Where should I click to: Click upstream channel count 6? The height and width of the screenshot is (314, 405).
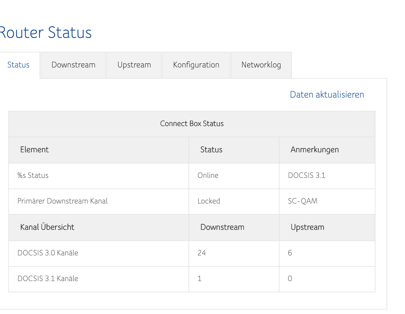(x=290, y=253)
